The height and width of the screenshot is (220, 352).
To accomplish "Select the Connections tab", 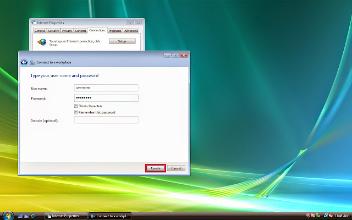I will point(97,30).
